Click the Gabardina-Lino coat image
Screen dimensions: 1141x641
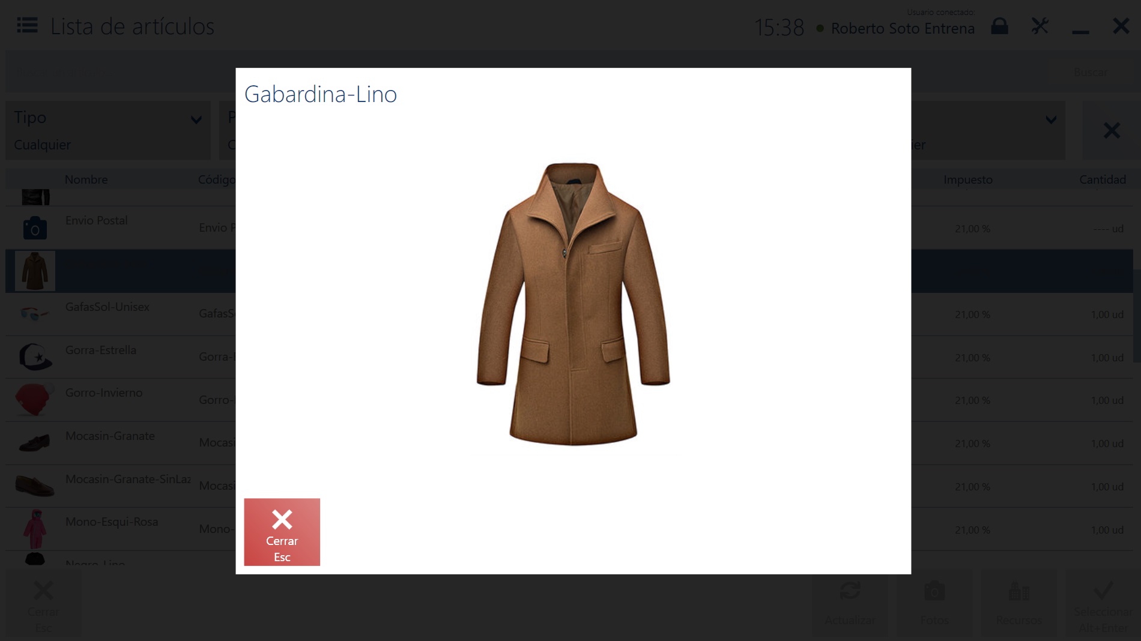click(x=573, y=304)
